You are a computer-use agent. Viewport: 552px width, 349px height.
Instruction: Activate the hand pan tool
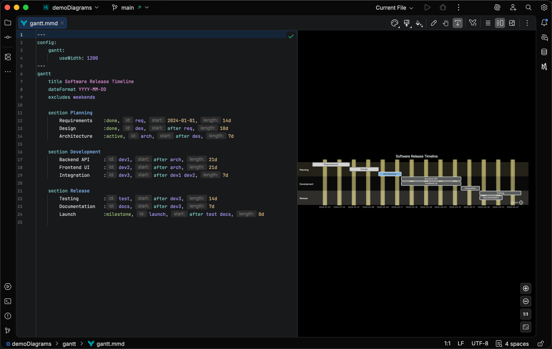pos(445,23)
